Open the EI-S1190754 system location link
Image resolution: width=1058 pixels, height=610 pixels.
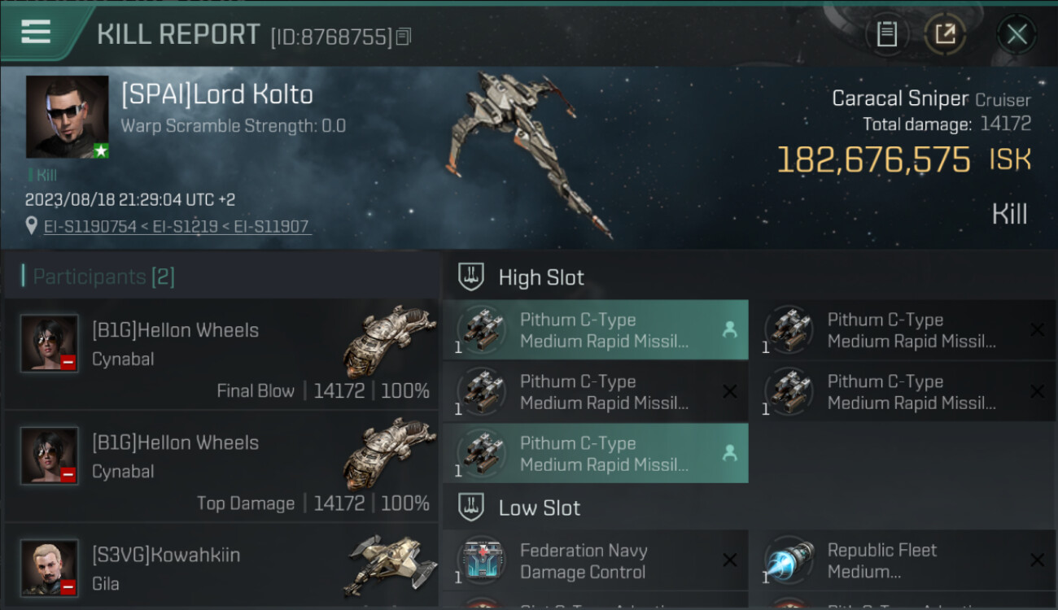tap(90, 227)
